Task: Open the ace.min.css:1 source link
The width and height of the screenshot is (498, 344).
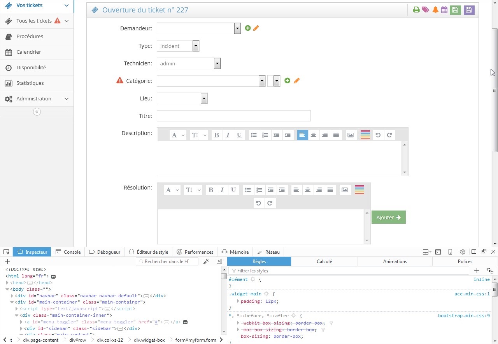Action: (x=472, y=294)
